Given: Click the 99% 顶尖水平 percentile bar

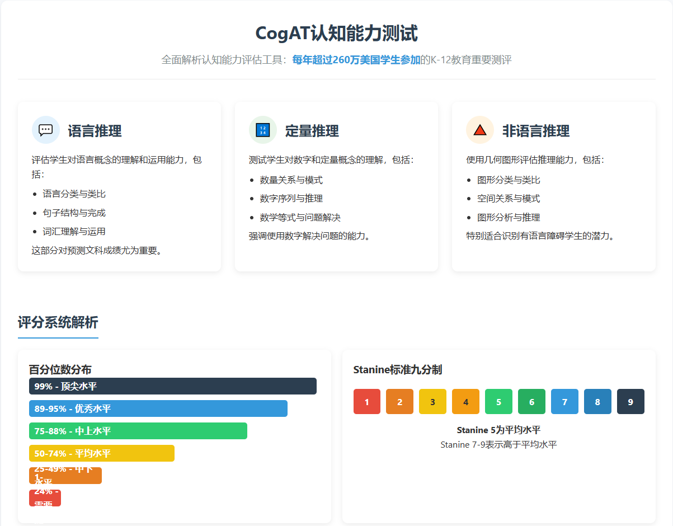Looking at the screenshot, I should point(172,386).
